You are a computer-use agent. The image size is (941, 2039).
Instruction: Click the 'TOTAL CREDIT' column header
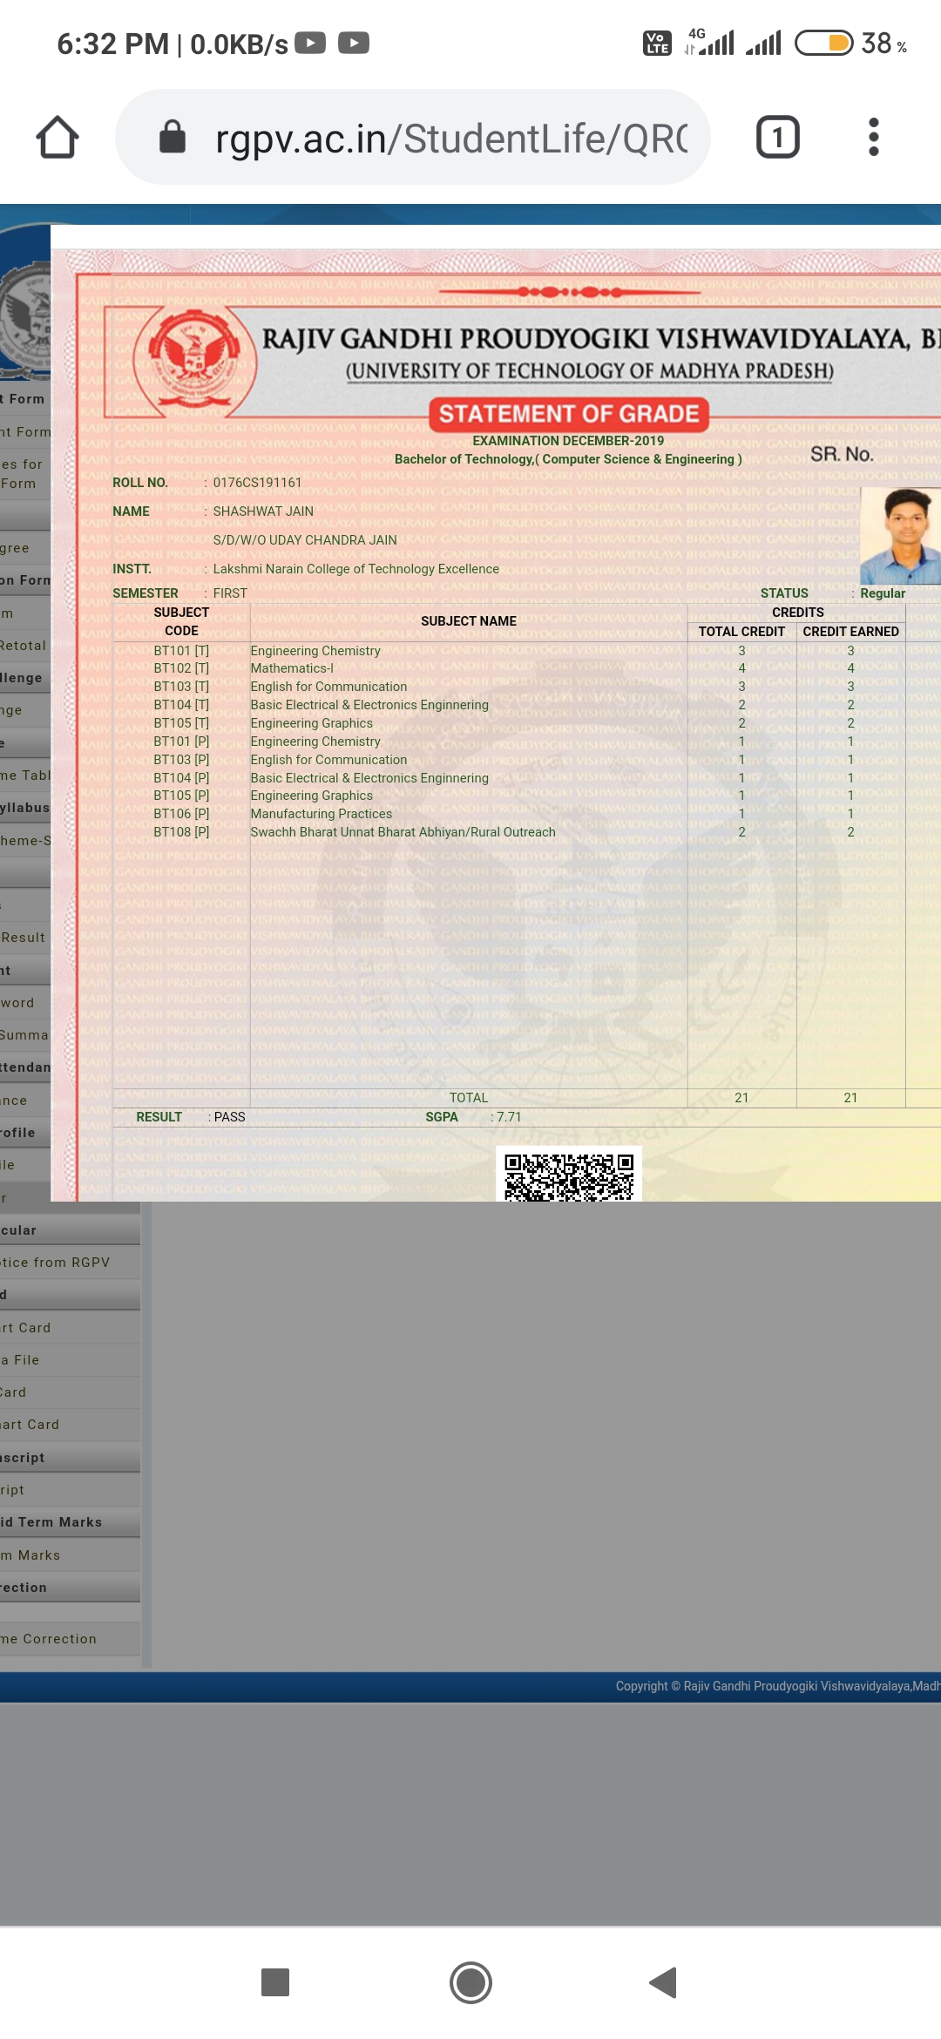tap(741, 632)
